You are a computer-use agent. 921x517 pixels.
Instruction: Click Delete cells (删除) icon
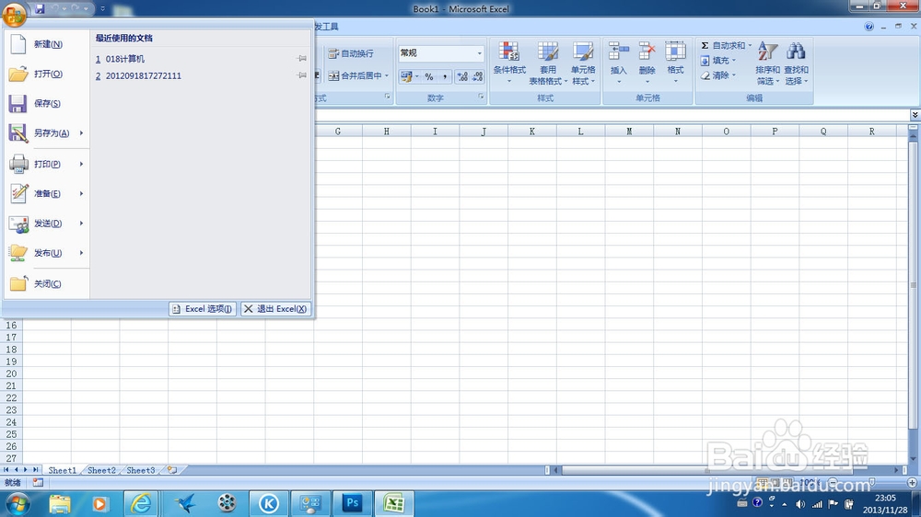coord(647,51)
